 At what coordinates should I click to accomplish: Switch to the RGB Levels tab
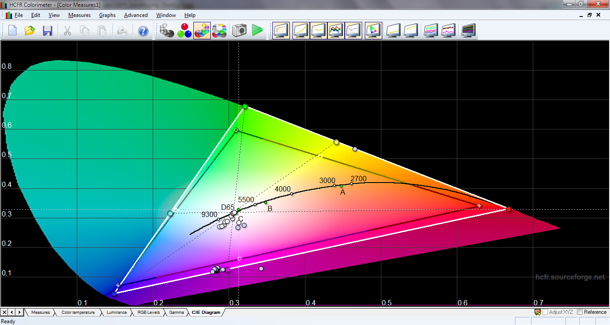148,312
